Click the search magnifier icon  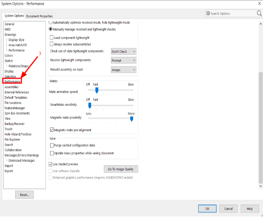259,13
